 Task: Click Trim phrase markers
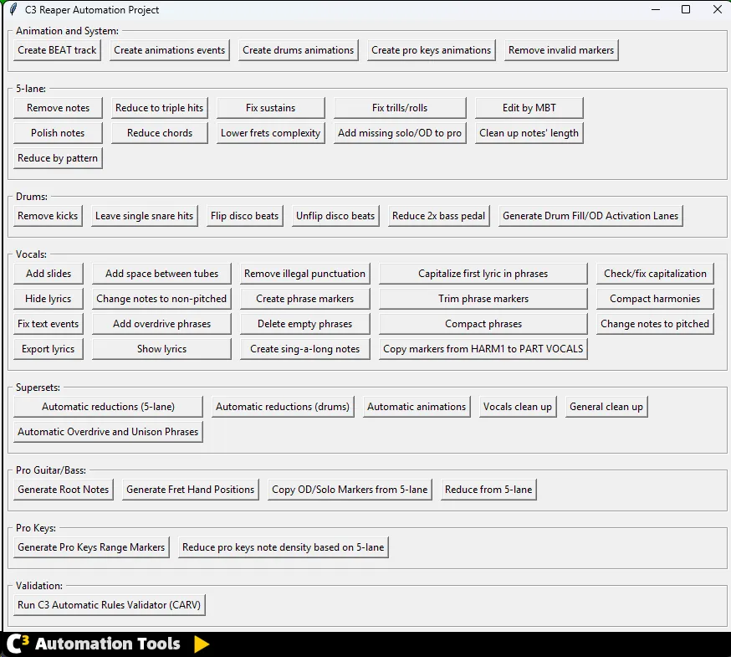(483, 299)
